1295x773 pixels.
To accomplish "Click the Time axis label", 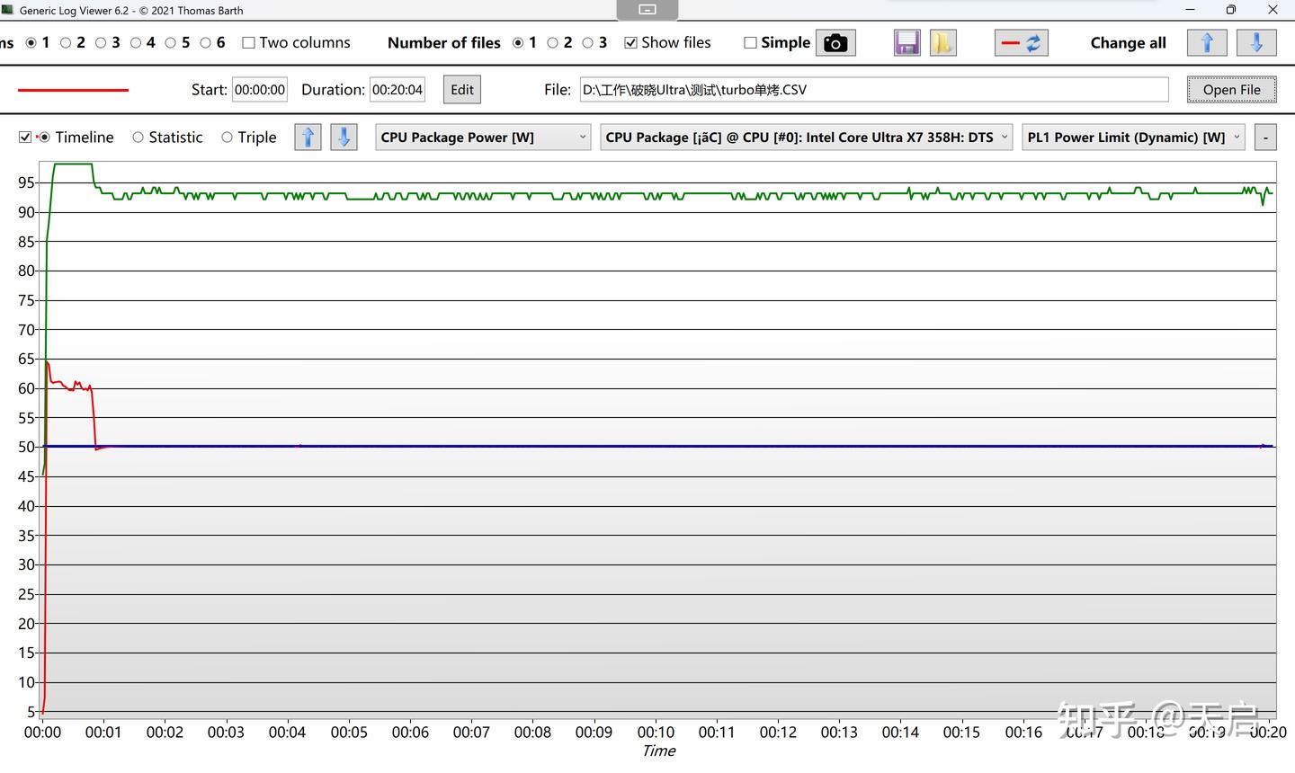I will pos(659,751).
